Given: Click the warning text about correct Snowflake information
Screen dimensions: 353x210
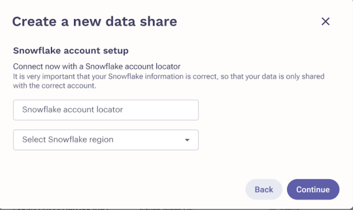Looking at the screenshot, I should pyautogui.click(x=169, y=81).
